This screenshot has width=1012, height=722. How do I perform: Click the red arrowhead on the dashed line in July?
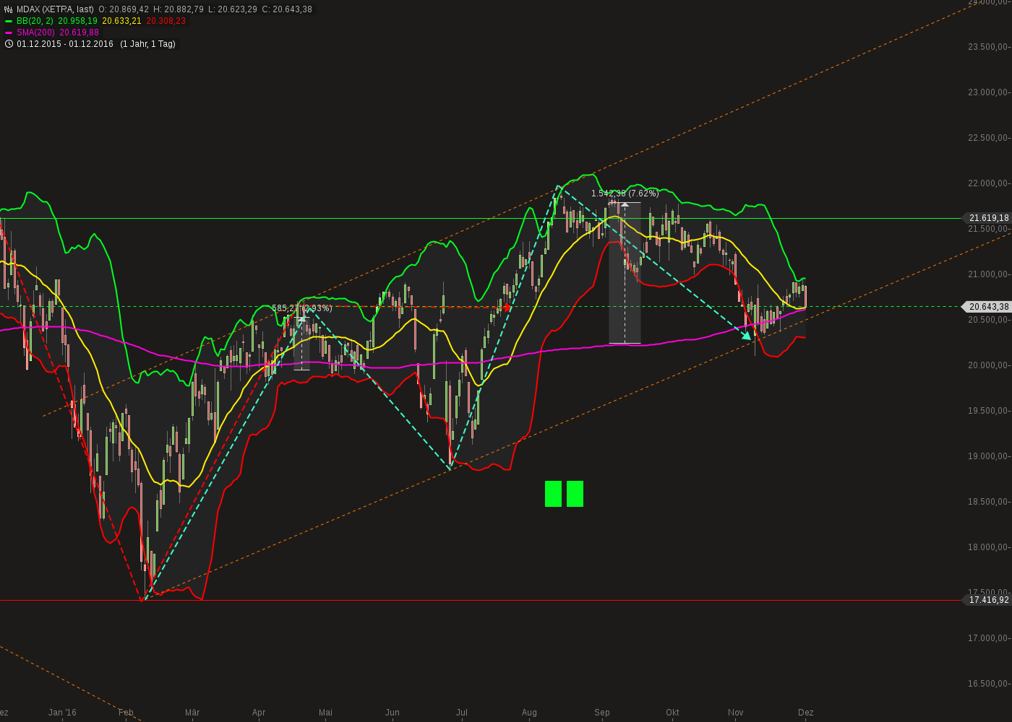tap(507, 308)
